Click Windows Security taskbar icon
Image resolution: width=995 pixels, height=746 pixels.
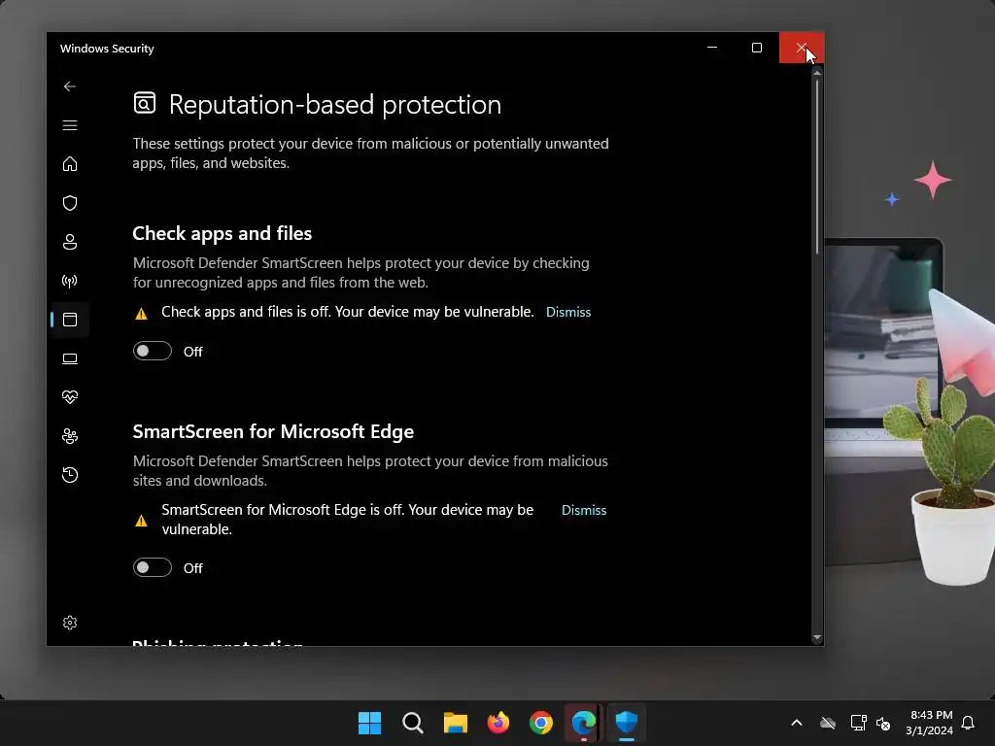pyautogui.click(x=627, y=723)
